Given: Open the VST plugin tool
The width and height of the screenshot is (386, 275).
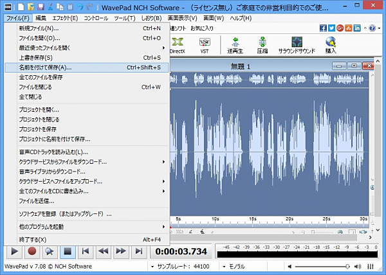Looking at the screenshot, I should pyautogui.click(x=205, y=46).
